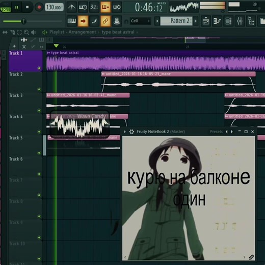Toggle the metronome icon
265x265 pixels.
coord(72,7)
